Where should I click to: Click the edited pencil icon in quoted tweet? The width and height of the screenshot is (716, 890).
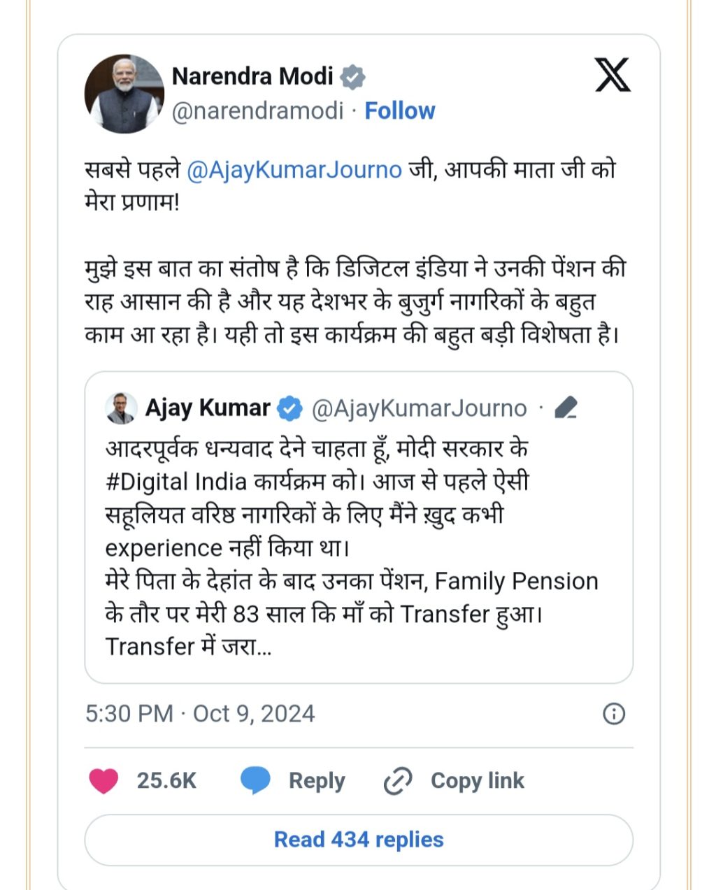coord(566,408)
